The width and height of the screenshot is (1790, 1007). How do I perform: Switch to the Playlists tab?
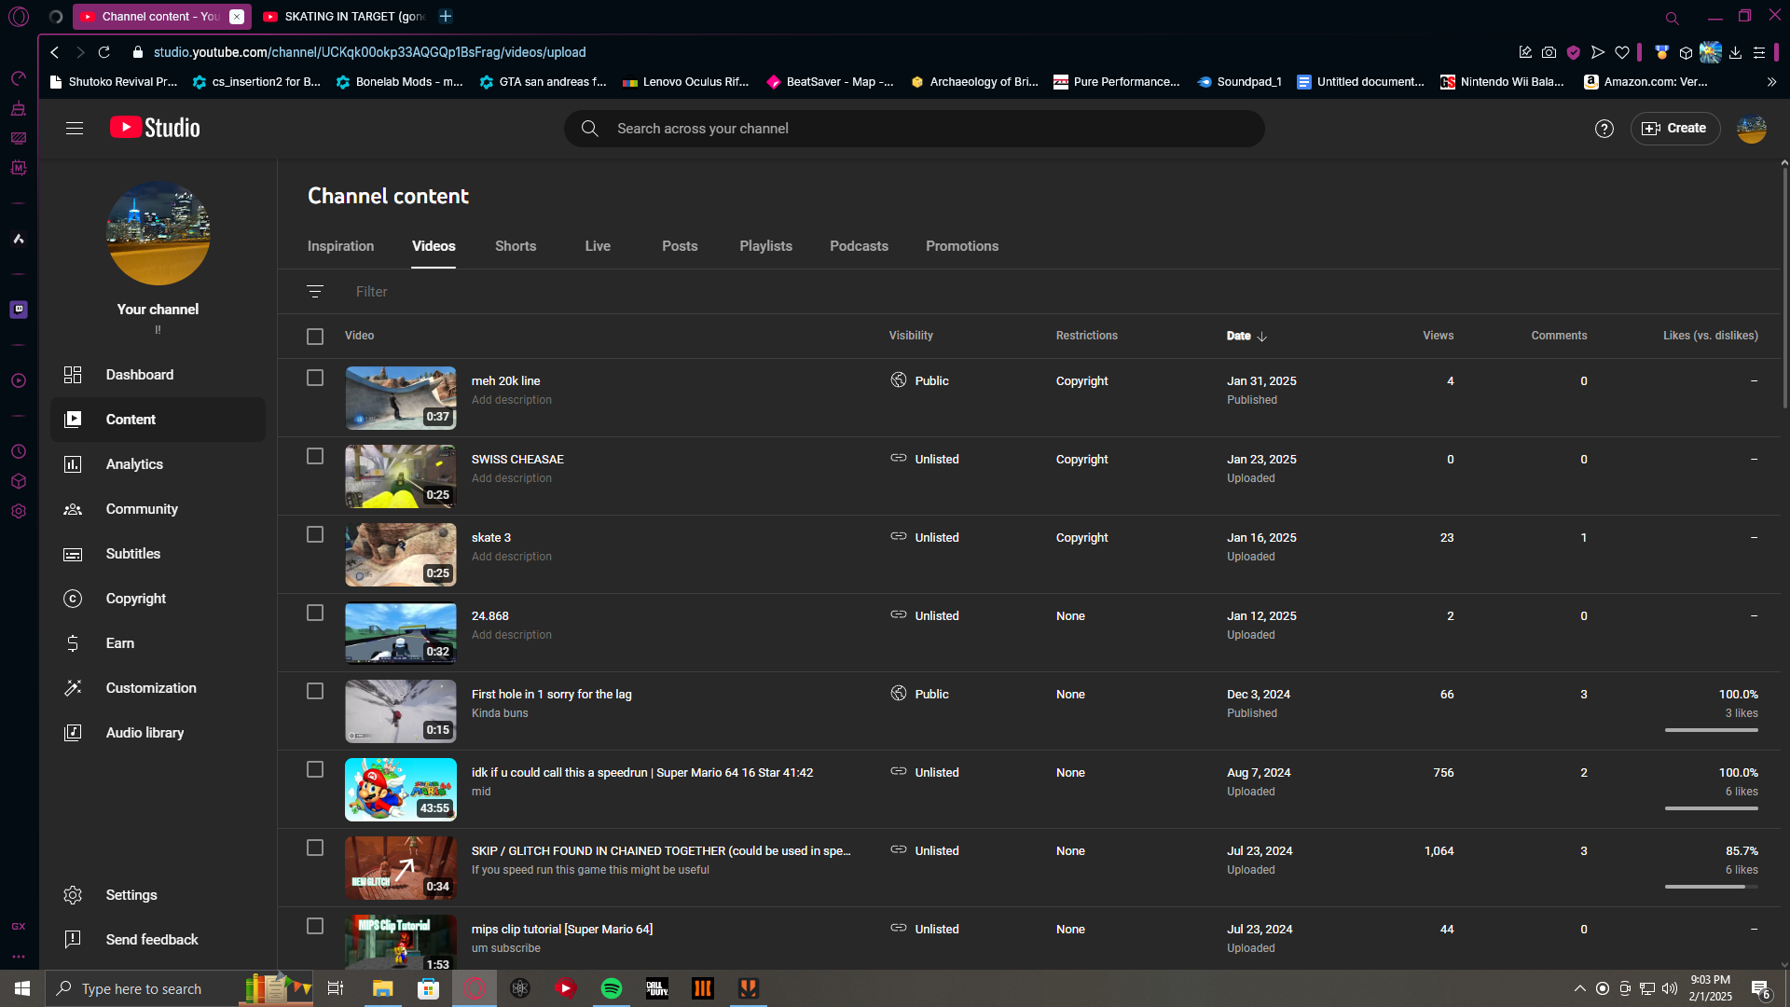coord(765,246)
